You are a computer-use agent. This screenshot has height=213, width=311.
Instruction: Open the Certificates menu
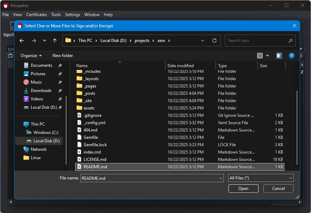tap(36, 15)
